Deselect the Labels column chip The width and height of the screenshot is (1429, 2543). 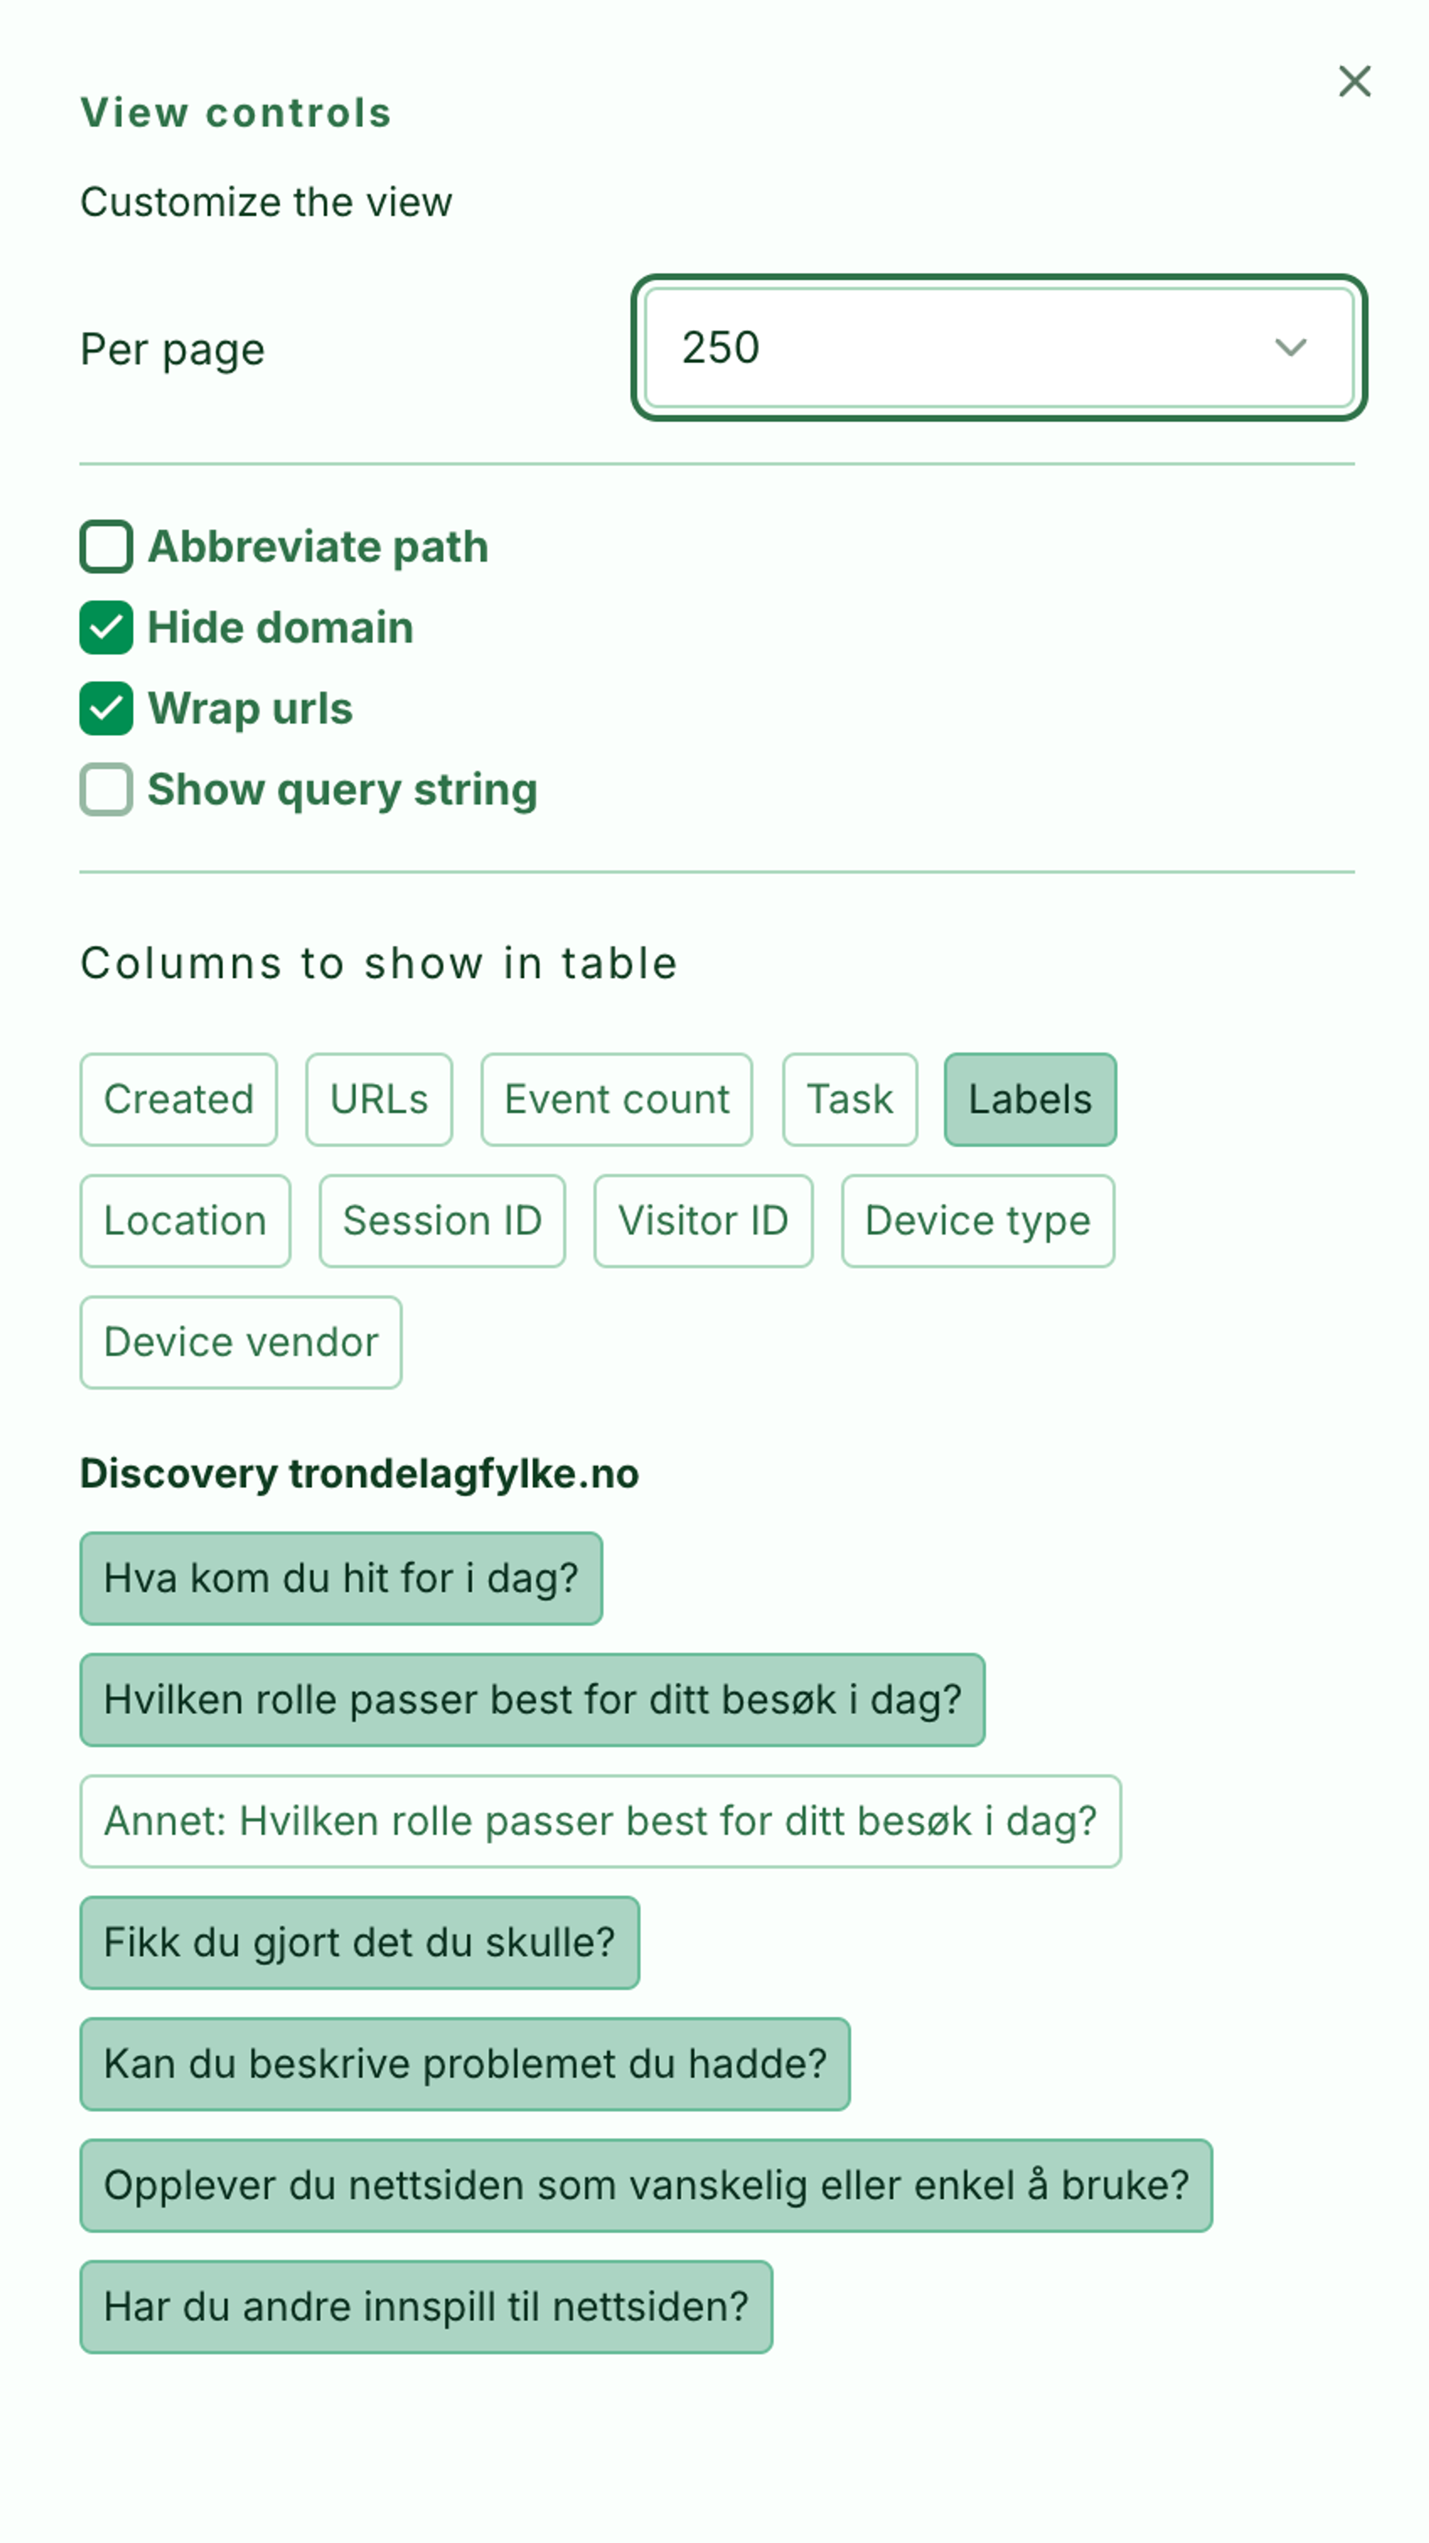tap(1030, 1099)
